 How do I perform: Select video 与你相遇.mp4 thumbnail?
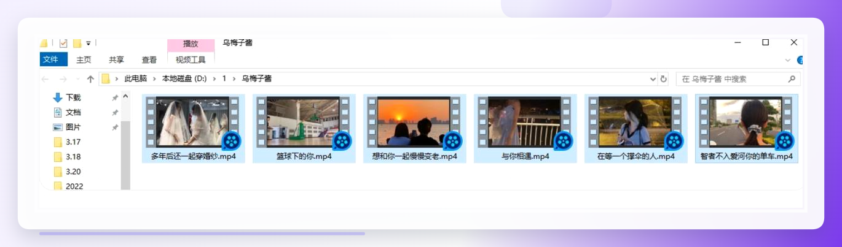coord(525,121)
